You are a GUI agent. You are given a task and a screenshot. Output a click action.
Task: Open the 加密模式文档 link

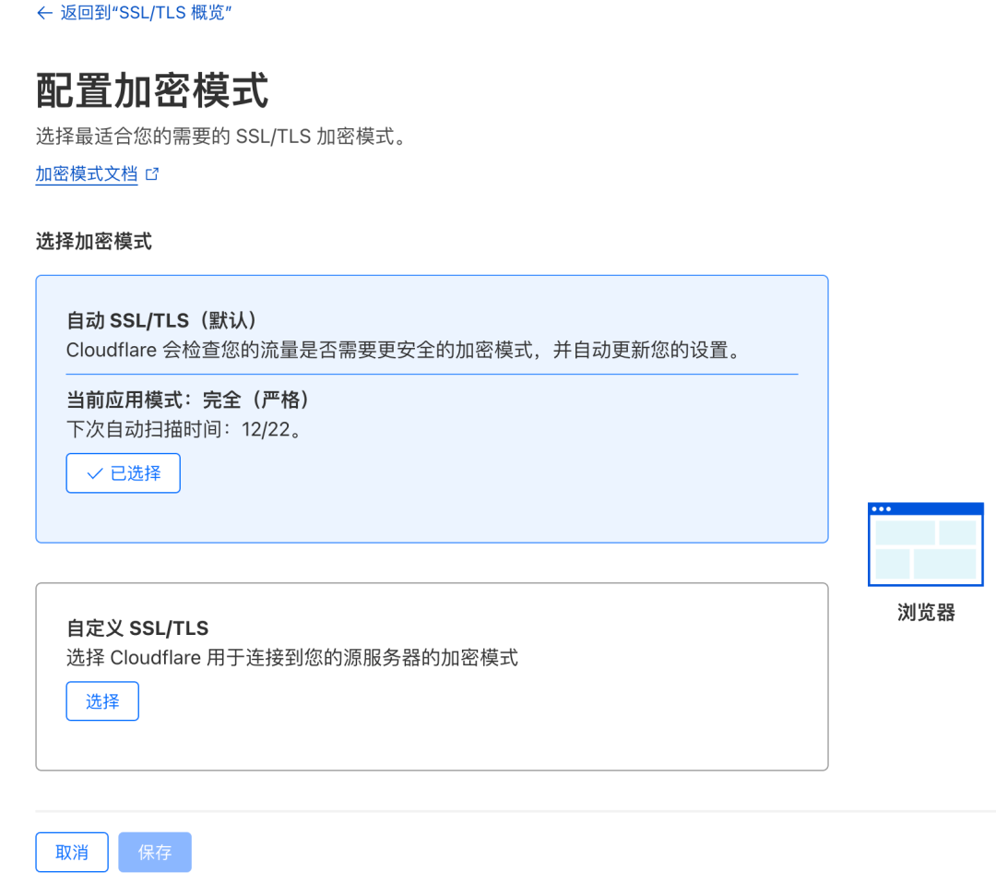[87, 173]
